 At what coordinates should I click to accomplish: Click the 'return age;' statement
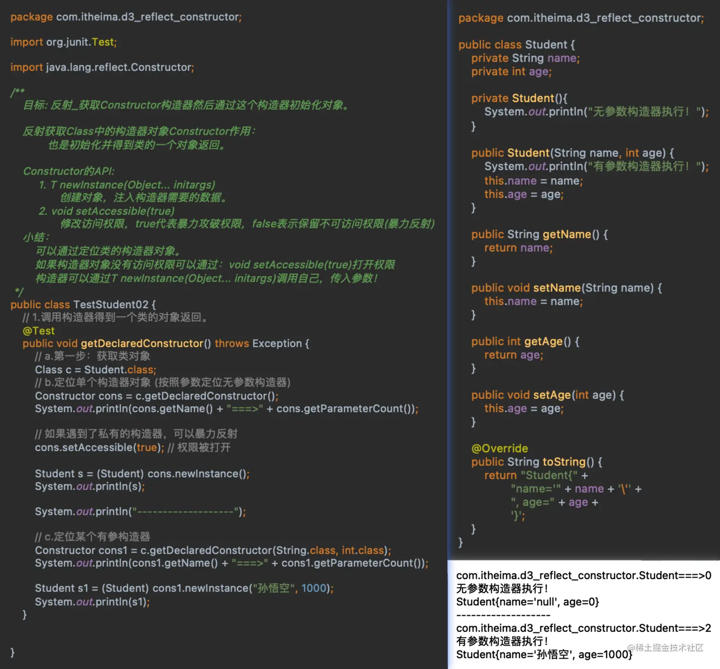pyautogui.click(x=514, y=355)
